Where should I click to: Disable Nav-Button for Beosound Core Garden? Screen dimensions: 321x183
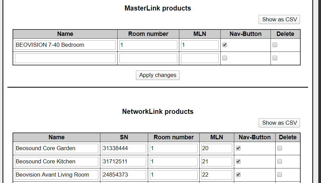tap(238, 148)
